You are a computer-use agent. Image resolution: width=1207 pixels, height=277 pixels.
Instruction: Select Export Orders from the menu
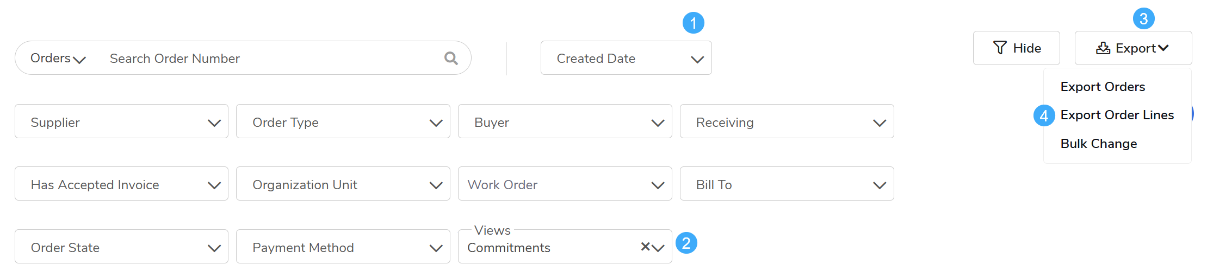1103,87
